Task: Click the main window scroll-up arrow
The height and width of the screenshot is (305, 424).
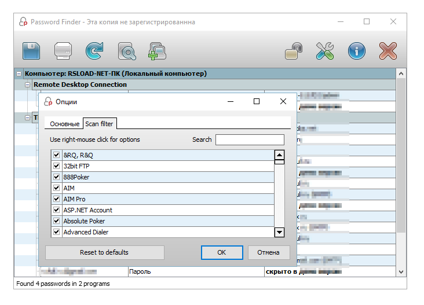Action: pos(401,74)
